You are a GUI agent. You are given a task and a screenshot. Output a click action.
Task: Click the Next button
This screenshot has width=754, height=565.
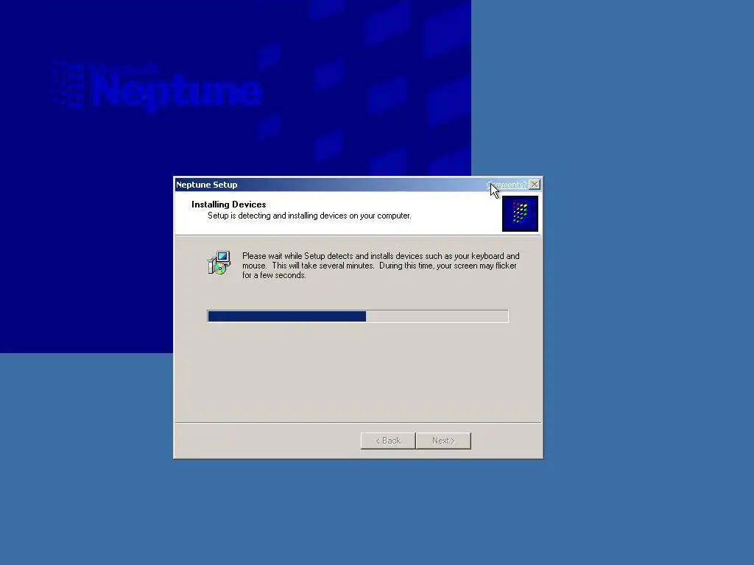(443, 441)
